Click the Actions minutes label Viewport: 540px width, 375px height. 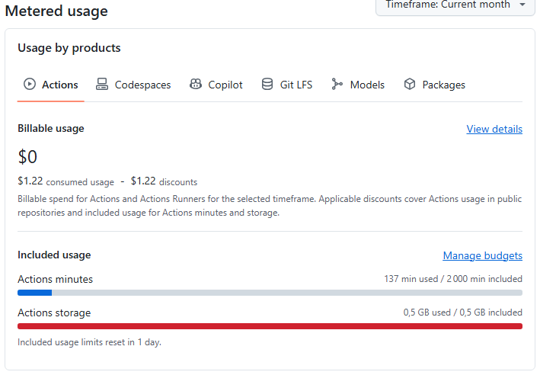point(55,279)
